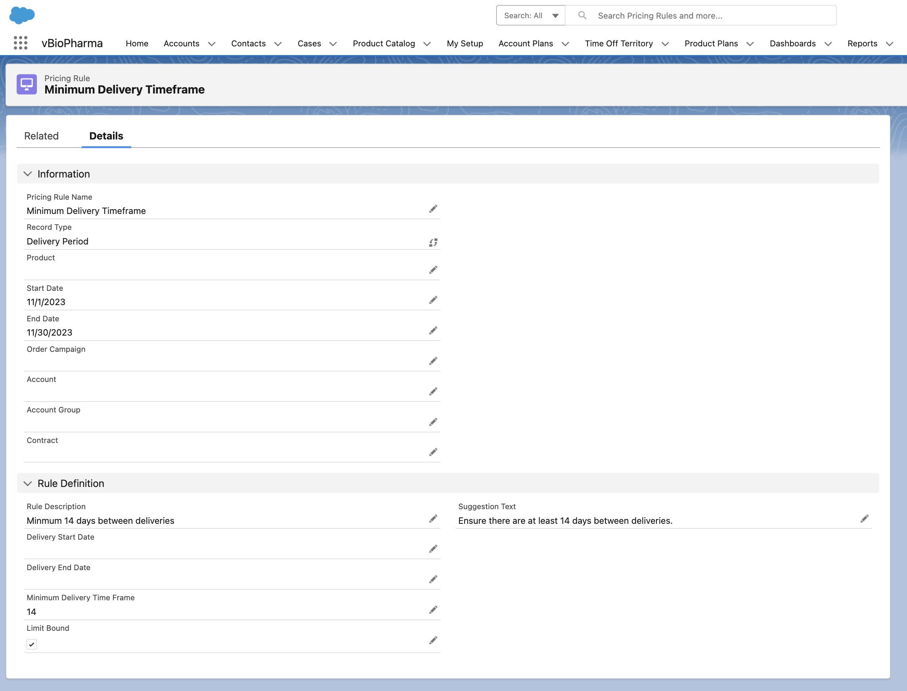Expand the Accounts menu chevron

pyautogui.click(x=212, y=44)
